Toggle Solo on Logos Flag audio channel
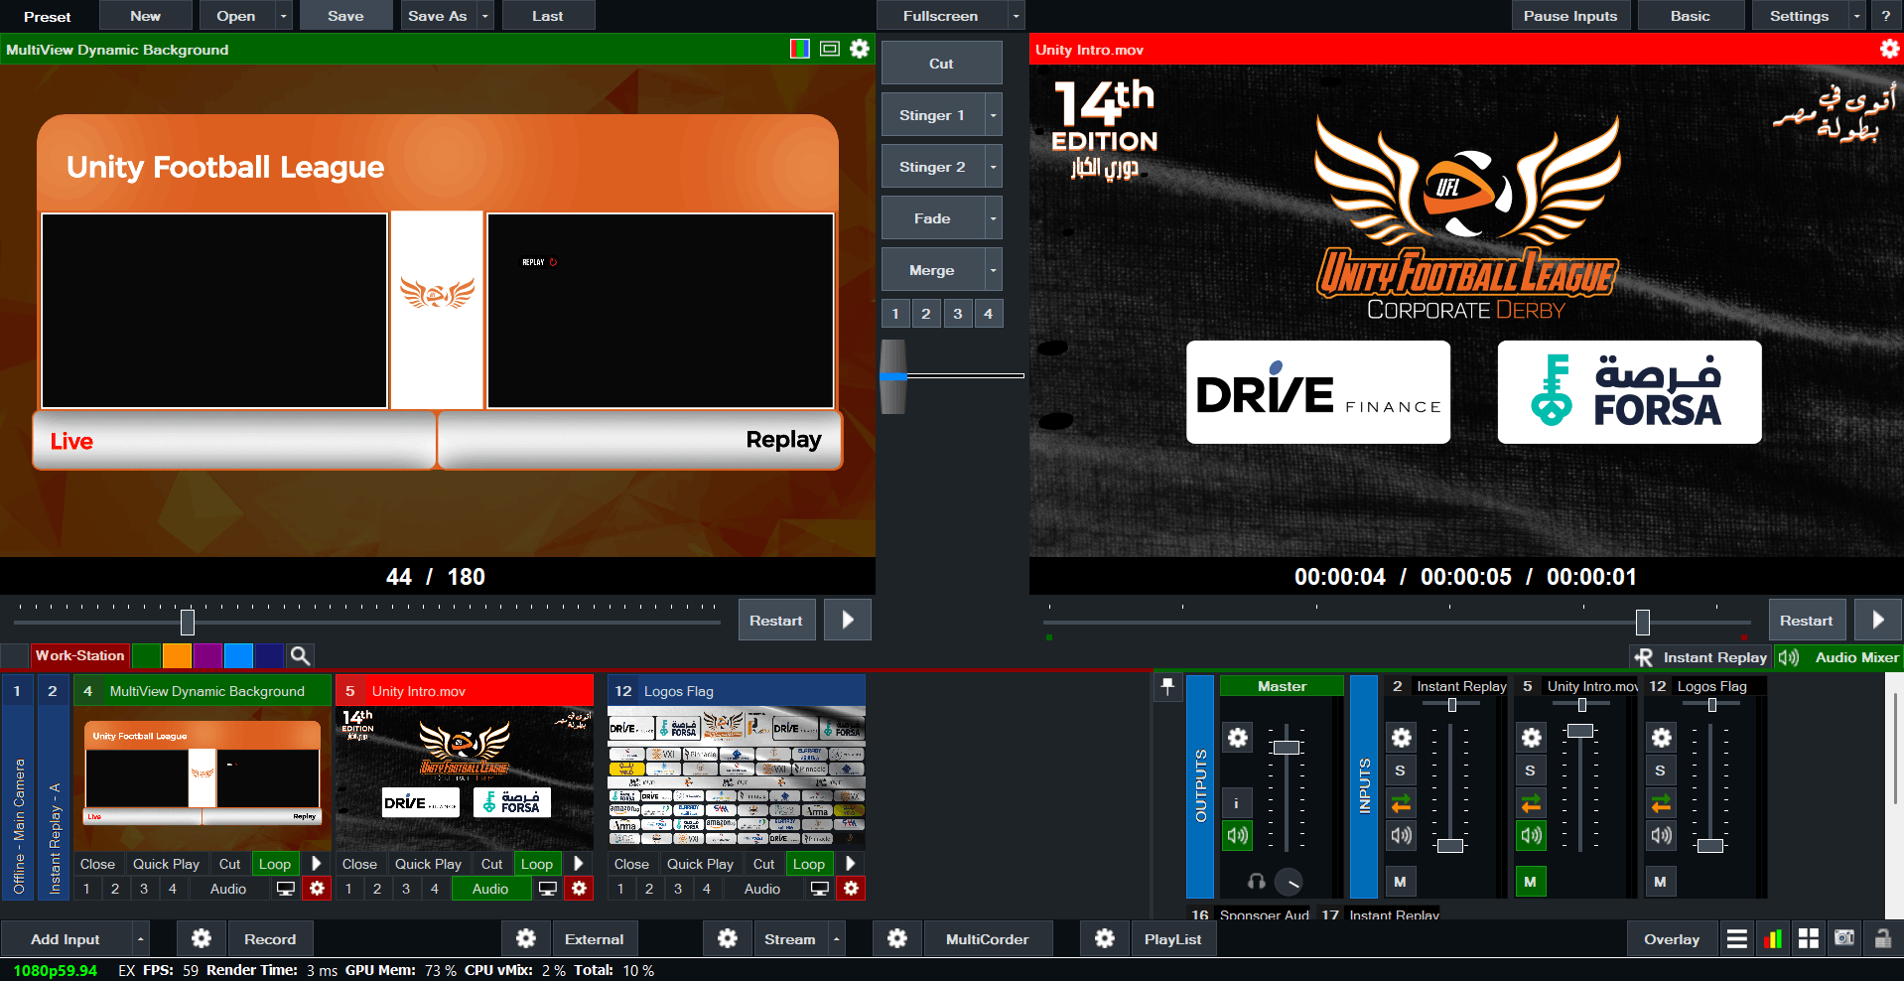Viewport: 1904px width, 981px height. tap(1661, 771)
